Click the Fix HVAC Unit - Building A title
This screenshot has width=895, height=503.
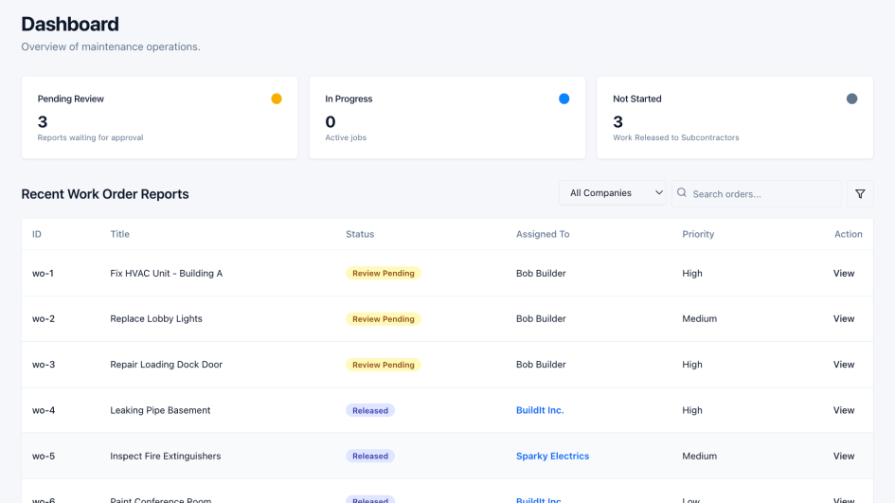(166, 273)
